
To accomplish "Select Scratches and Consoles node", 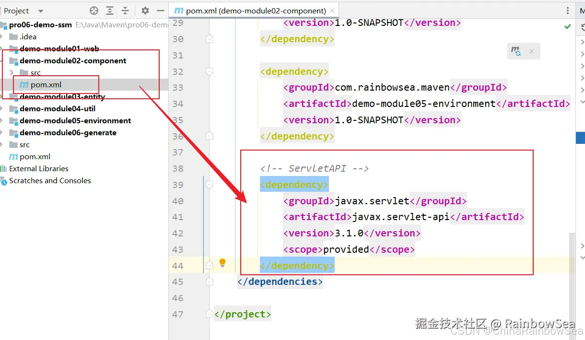I will [50, 180].
